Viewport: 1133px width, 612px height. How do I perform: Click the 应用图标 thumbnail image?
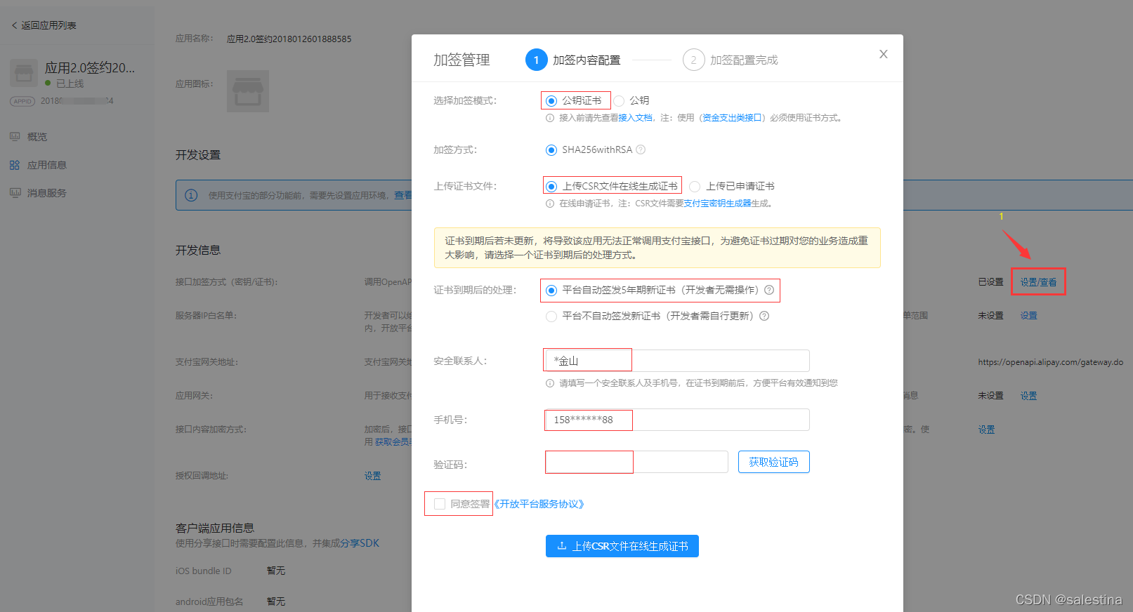[x=248, y=91]
